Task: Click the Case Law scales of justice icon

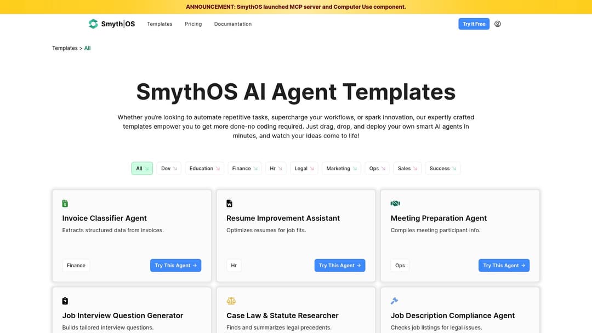Action: tap(231, 301)
